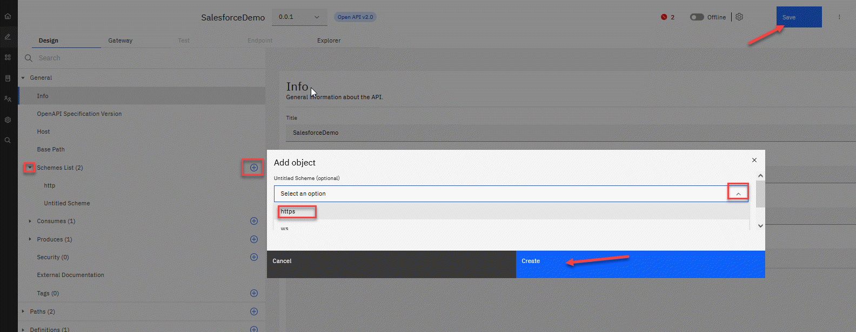This screenshot has height=332, width=856.
Task: Click plus icon beside Consumes (1)
Action: 254,221
